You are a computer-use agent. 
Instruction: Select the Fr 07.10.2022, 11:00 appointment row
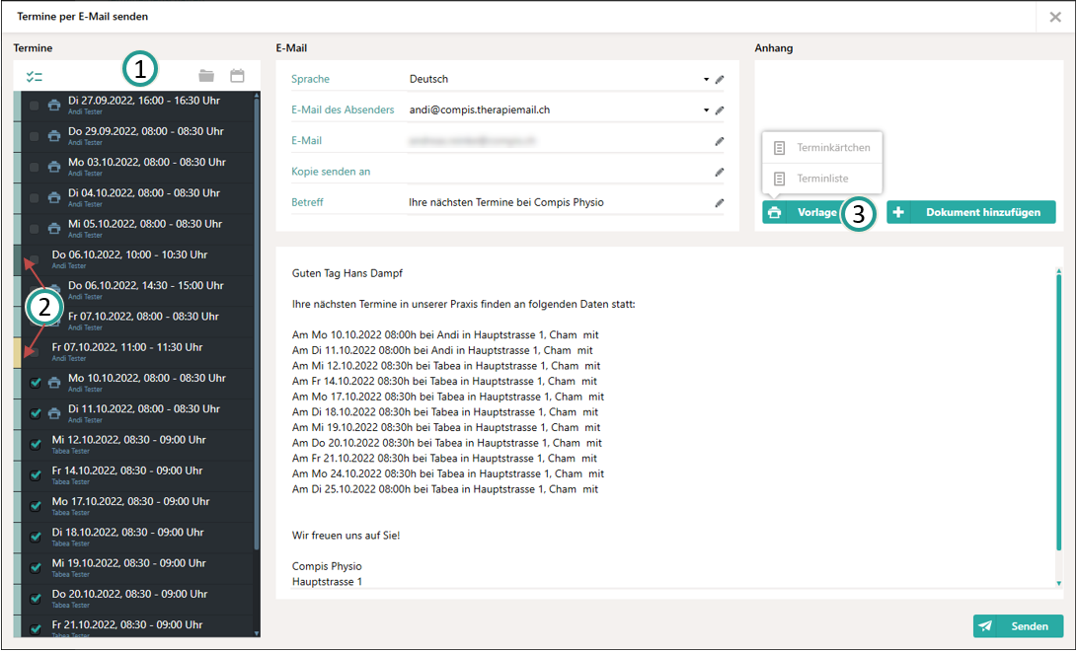point(134,353)
